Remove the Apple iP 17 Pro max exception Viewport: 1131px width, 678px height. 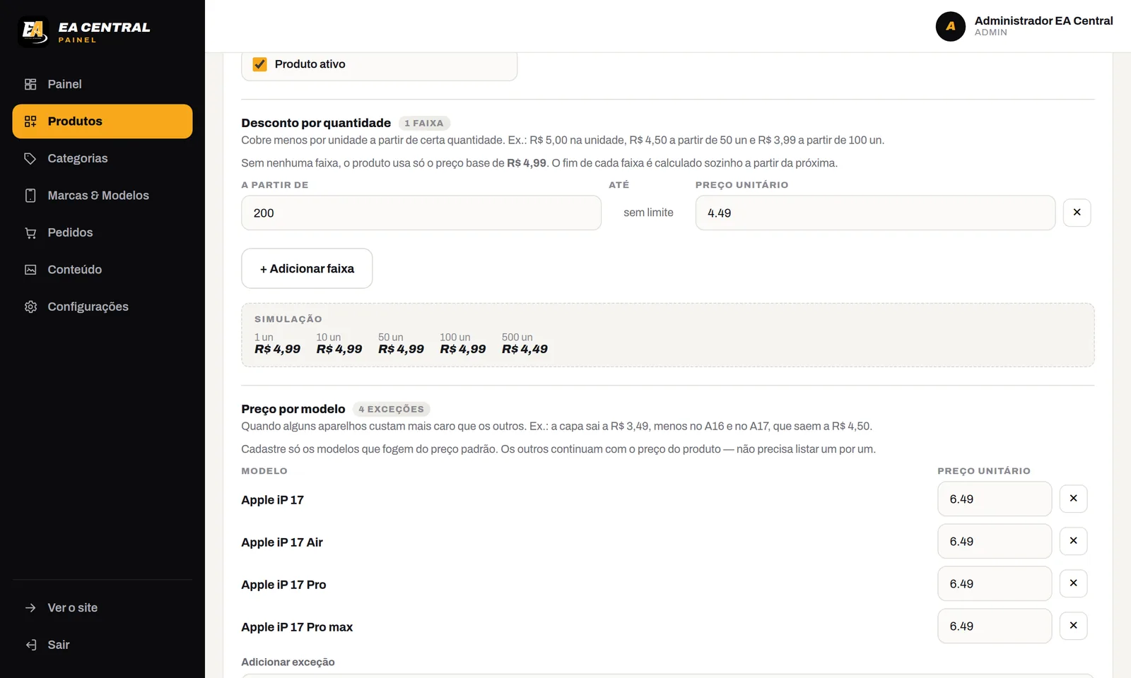pyautogui.click(x=1073, y=626)
